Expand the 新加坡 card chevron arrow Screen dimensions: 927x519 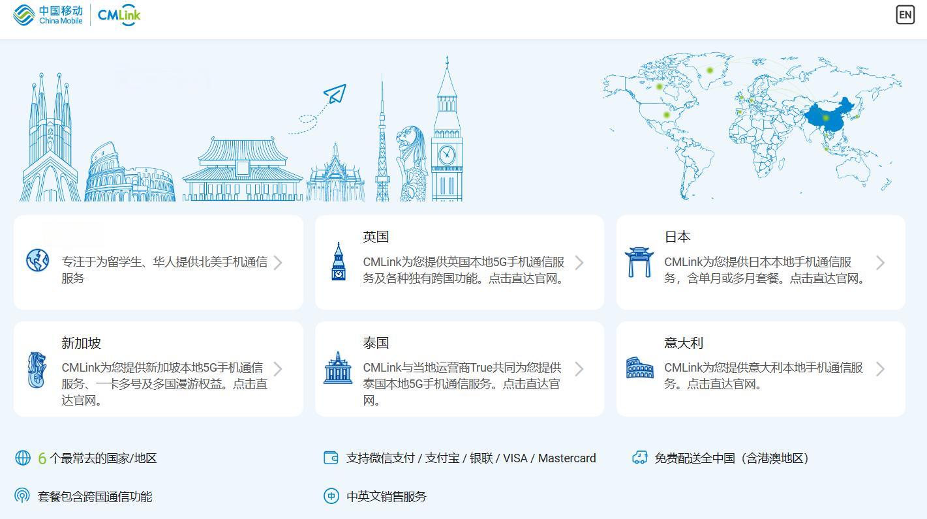click(x=279, y=369)
